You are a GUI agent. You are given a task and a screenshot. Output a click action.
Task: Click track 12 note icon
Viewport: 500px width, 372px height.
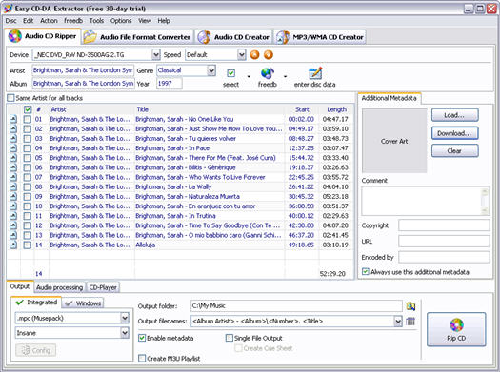pos(13,225)
